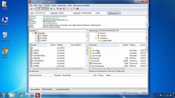Viewport: 175px width, 98px height.
Task: Open the Windows Start menu
Action: click(4, 95)
